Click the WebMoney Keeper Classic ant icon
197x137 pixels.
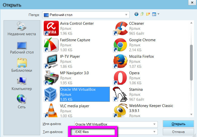(120, 110)
